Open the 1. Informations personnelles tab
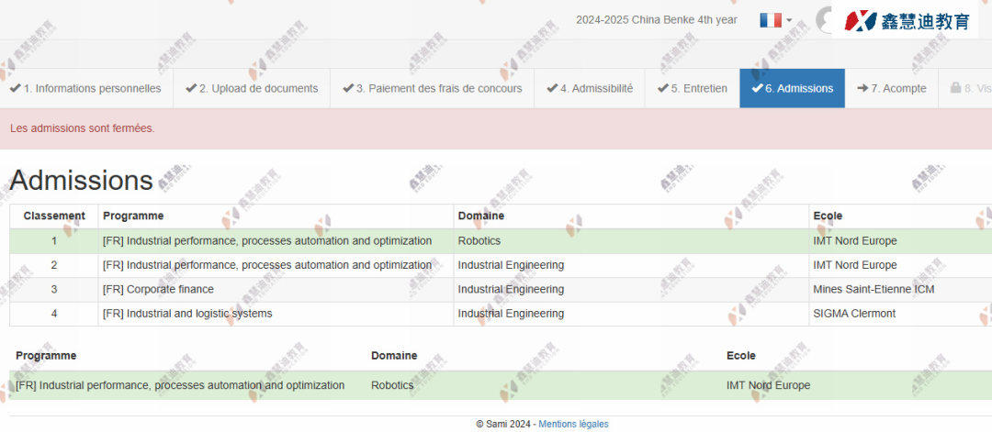 [x=86, y=88]
